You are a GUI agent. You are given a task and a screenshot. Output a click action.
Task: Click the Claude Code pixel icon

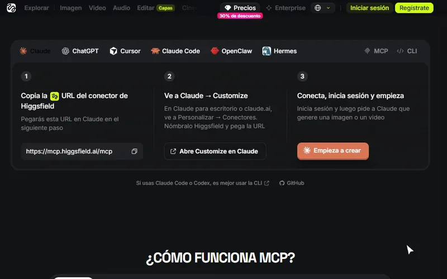pyautogui.click(x=155, y=51)
